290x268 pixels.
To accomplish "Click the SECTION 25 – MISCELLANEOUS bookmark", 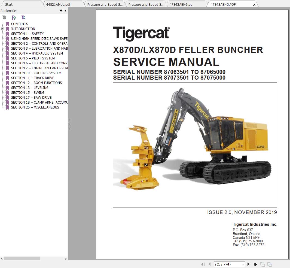I will point(35,107).
